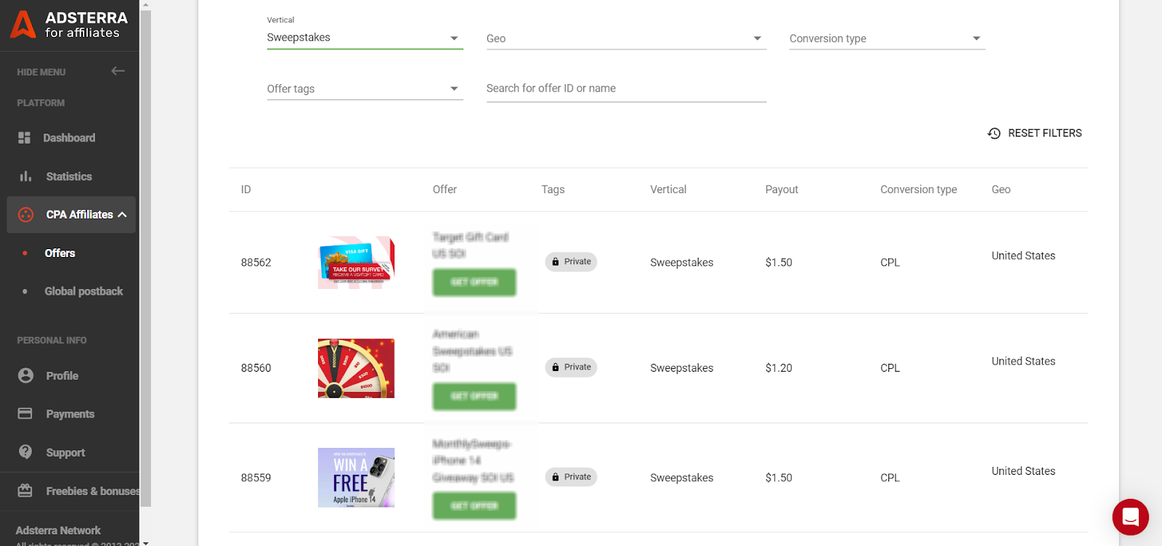The width and height of the screenshot is (1162, 546).
Task: Click the Statistics bar chart icon
Action: point(25,176)
